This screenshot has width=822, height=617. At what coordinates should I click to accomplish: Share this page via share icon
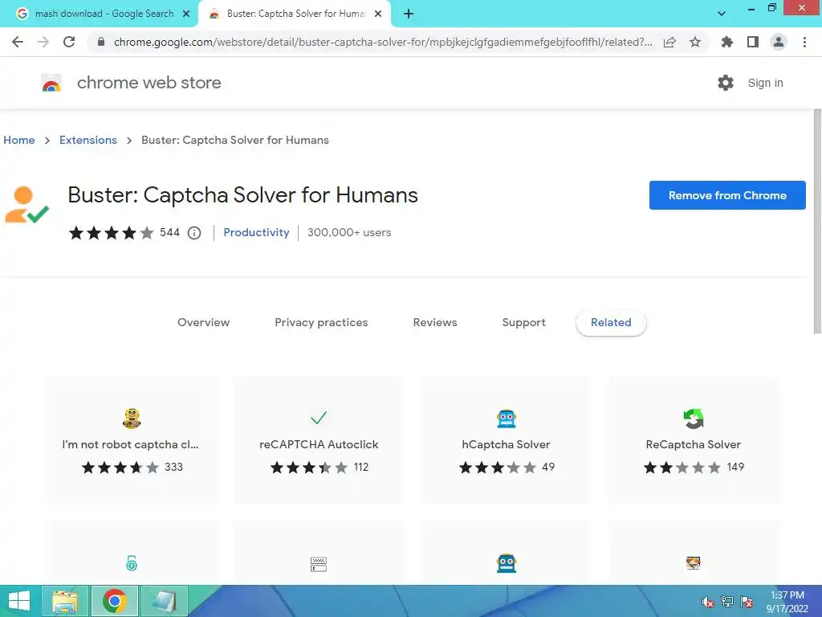click(x=669, y=42)
